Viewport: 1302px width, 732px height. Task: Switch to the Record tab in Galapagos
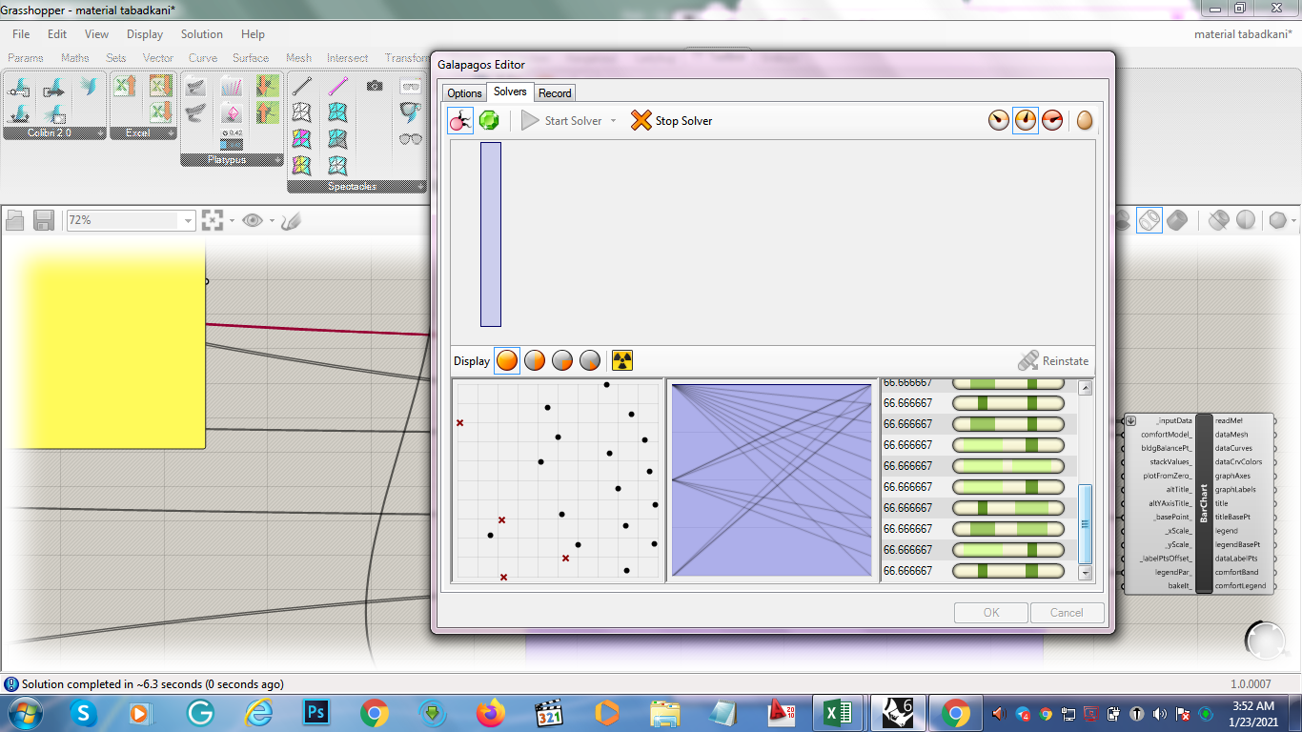[x=555, y=92]
